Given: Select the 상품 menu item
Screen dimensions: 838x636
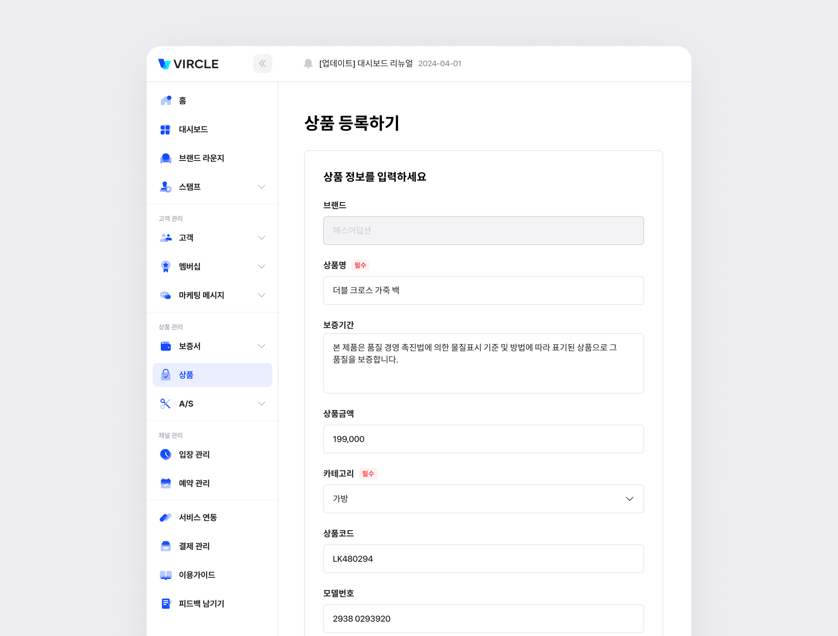Looking at the screenshot, I should point(212,375).
